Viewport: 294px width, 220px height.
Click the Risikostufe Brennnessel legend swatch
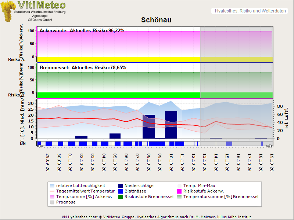[121, 197]
